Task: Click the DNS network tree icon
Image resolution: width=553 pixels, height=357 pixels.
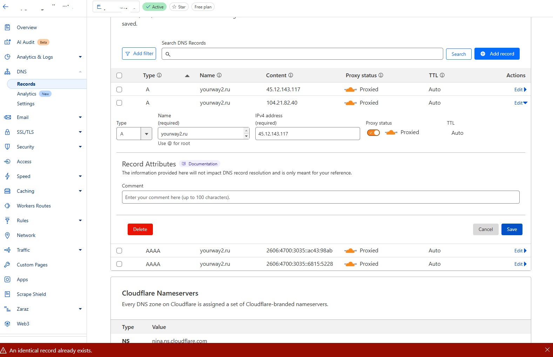Action: [7, 72]
